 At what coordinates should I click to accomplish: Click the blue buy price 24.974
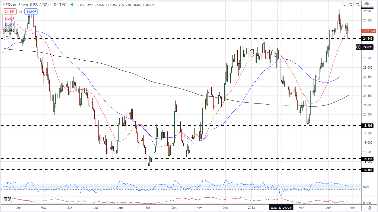pos(31,11)
